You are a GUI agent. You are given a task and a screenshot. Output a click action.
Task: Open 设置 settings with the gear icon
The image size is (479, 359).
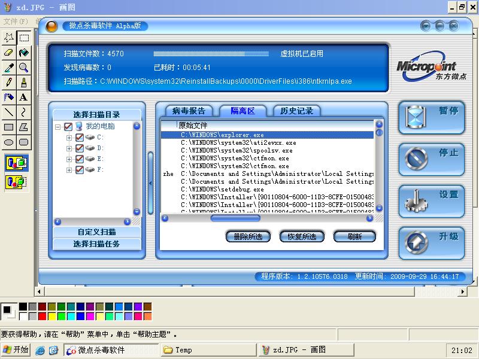(x=432, y=201)
